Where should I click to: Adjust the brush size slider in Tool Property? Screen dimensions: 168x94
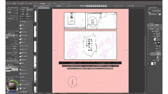click(x=10, y=10)
